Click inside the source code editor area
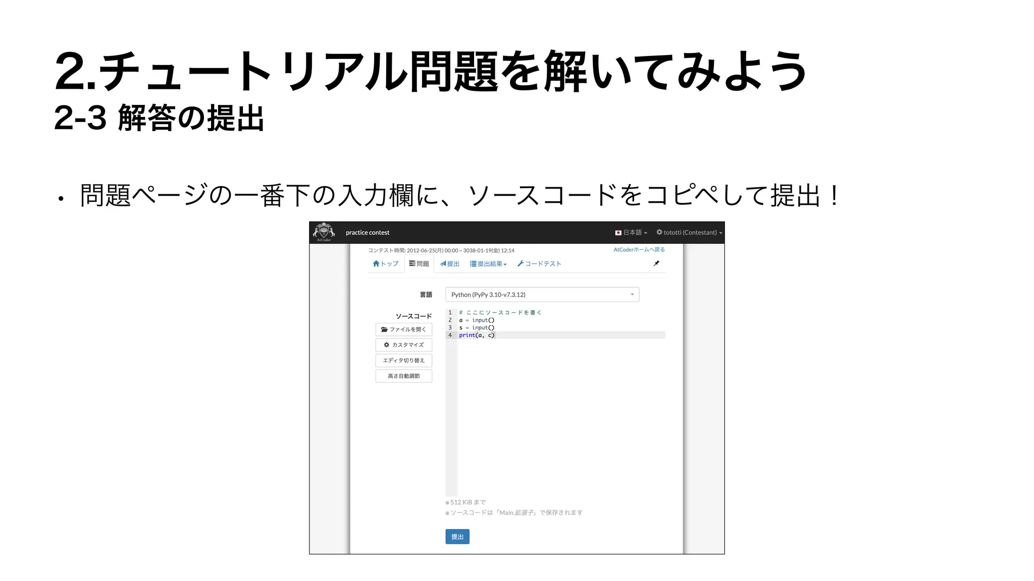The width and height of the screenshot is (1034, 581). 555,402
